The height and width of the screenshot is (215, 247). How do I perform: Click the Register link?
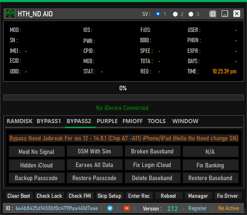tap(197, 208)
